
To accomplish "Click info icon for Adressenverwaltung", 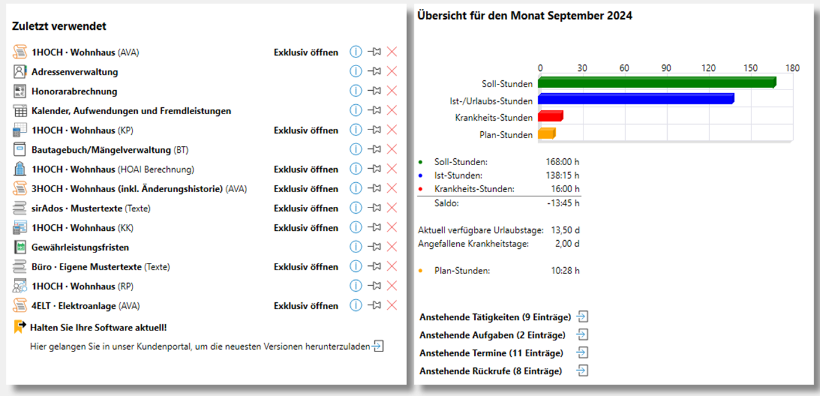I will pyautogui.click(x=356, y=71).
